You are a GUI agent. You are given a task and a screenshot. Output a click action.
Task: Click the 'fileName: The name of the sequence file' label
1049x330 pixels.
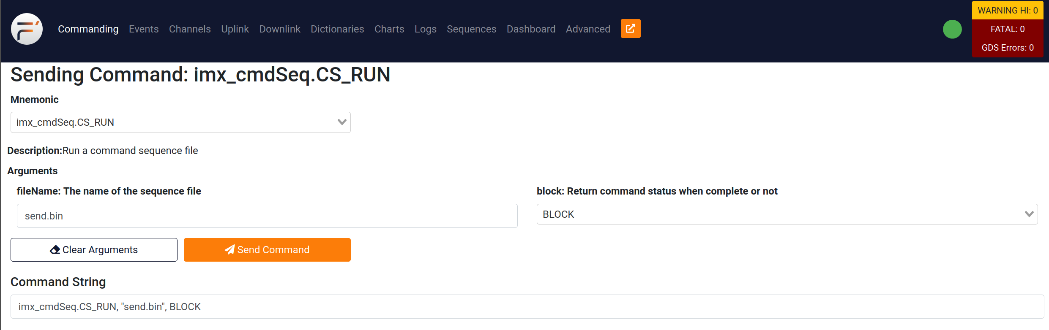(109, 191)
